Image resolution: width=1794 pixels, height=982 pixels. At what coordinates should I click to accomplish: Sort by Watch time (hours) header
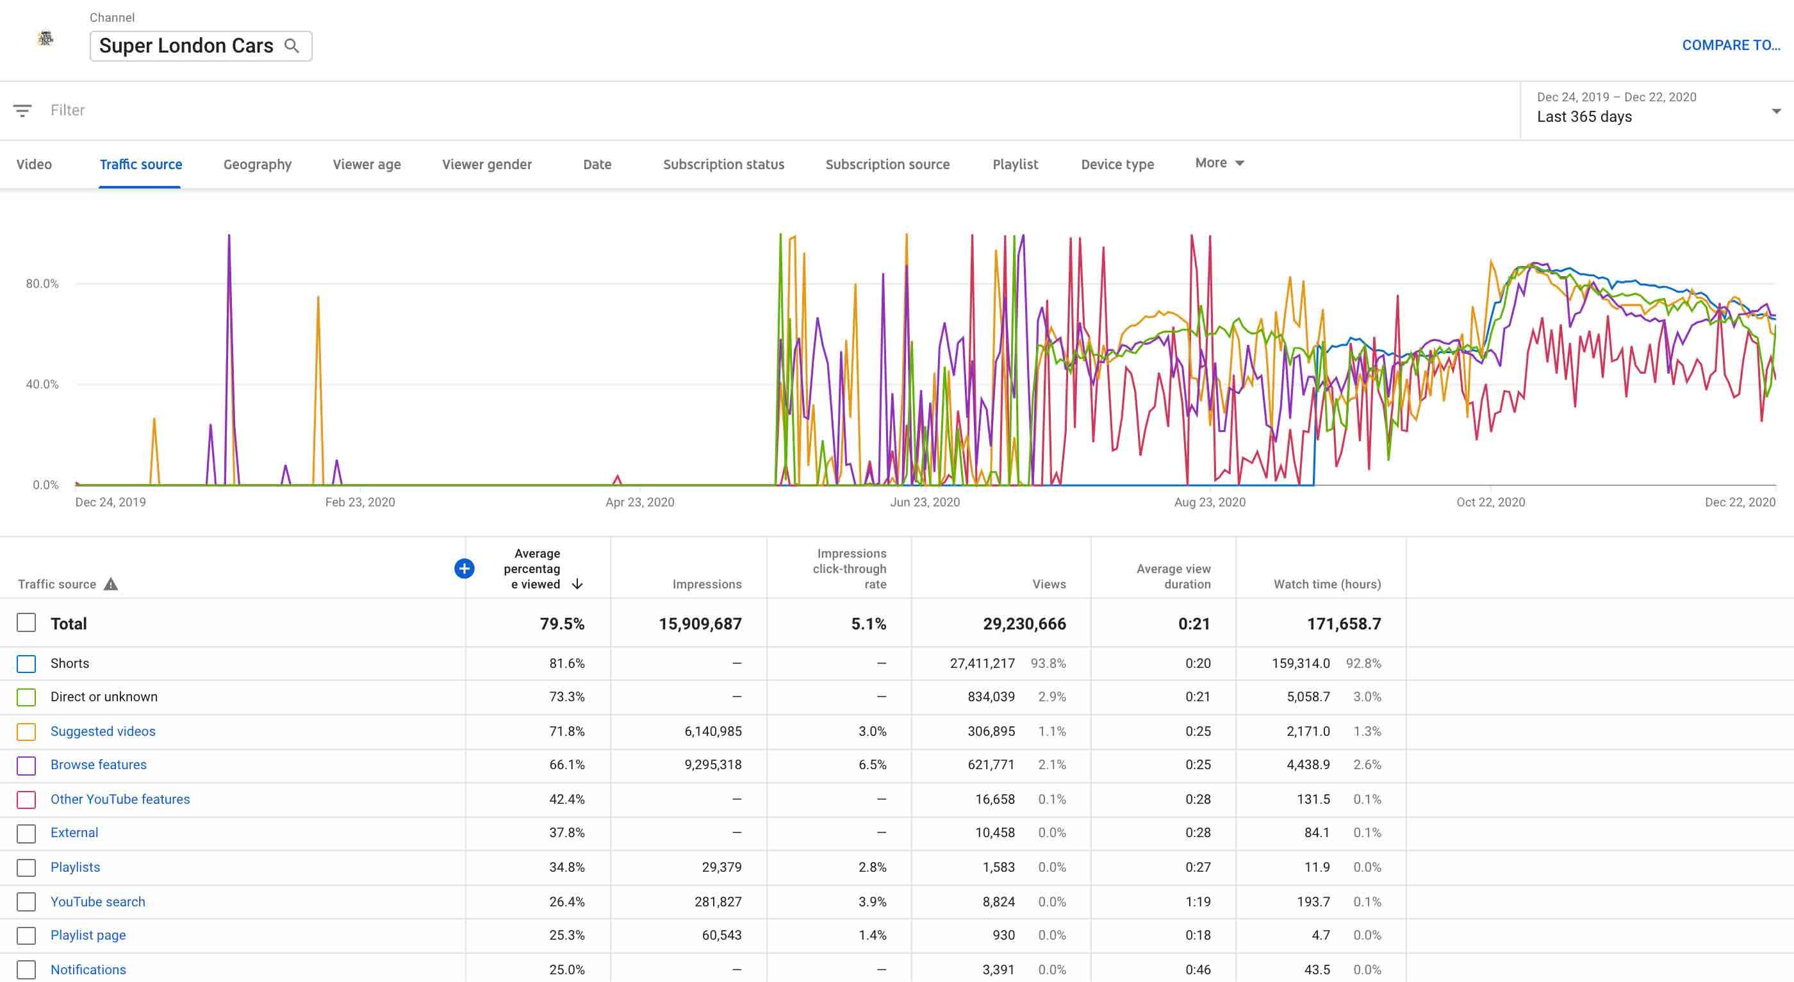pos(1328,584)
